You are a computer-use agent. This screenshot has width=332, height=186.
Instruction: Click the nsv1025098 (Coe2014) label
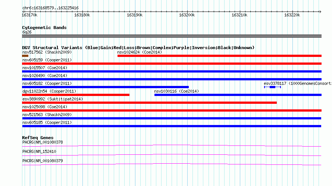(45, 107)
